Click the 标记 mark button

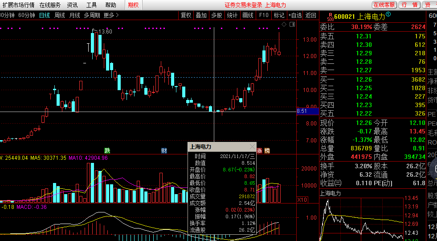tap(279, 15)
